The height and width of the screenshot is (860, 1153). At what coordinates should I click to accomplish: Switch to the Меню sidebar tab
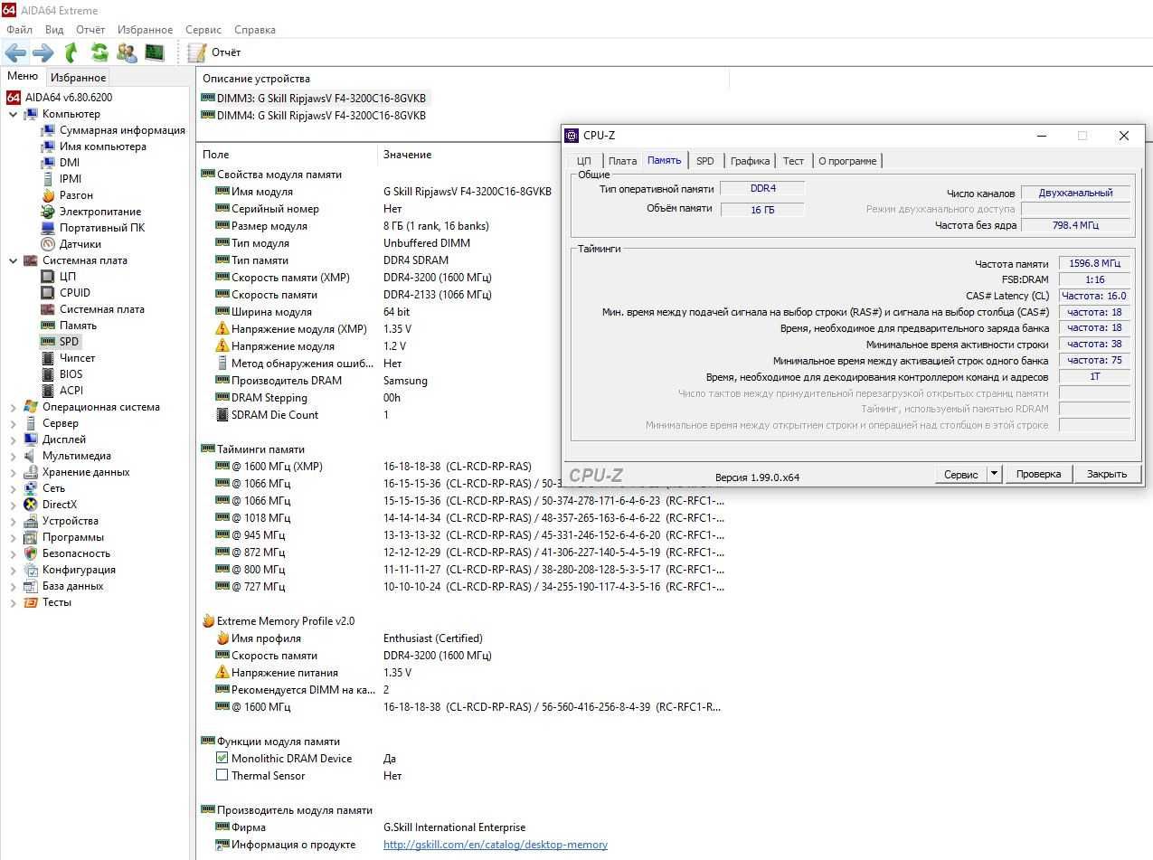point(23,77)
